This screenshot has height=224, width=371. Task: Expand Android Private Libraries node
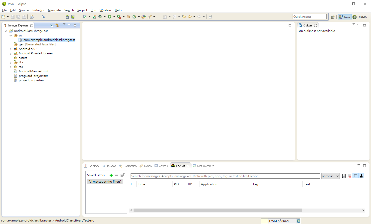tap(11, 54)
